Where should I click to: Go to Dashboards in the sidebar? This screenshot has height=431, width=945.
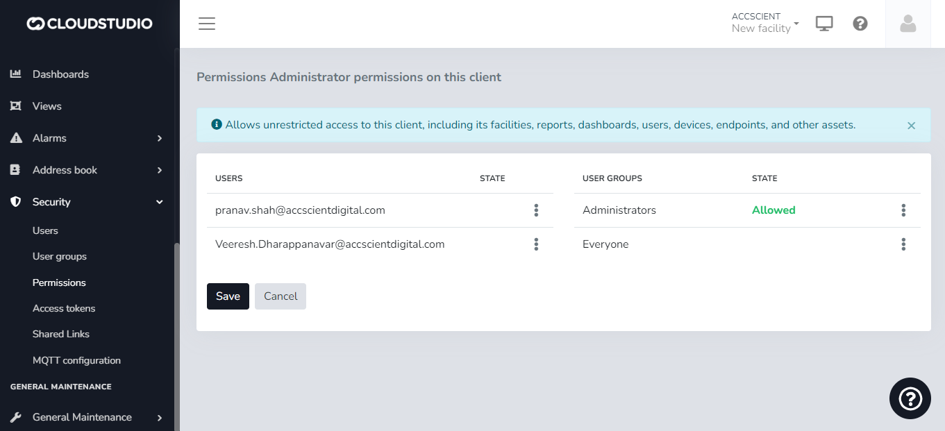tap(60, 74)
